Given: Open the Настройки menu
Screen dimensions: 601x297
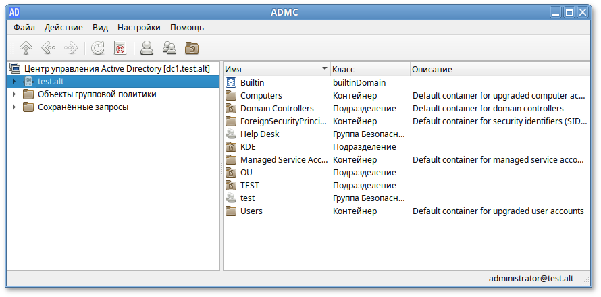Looking at the screenshot, I should [x=138, y=28].
